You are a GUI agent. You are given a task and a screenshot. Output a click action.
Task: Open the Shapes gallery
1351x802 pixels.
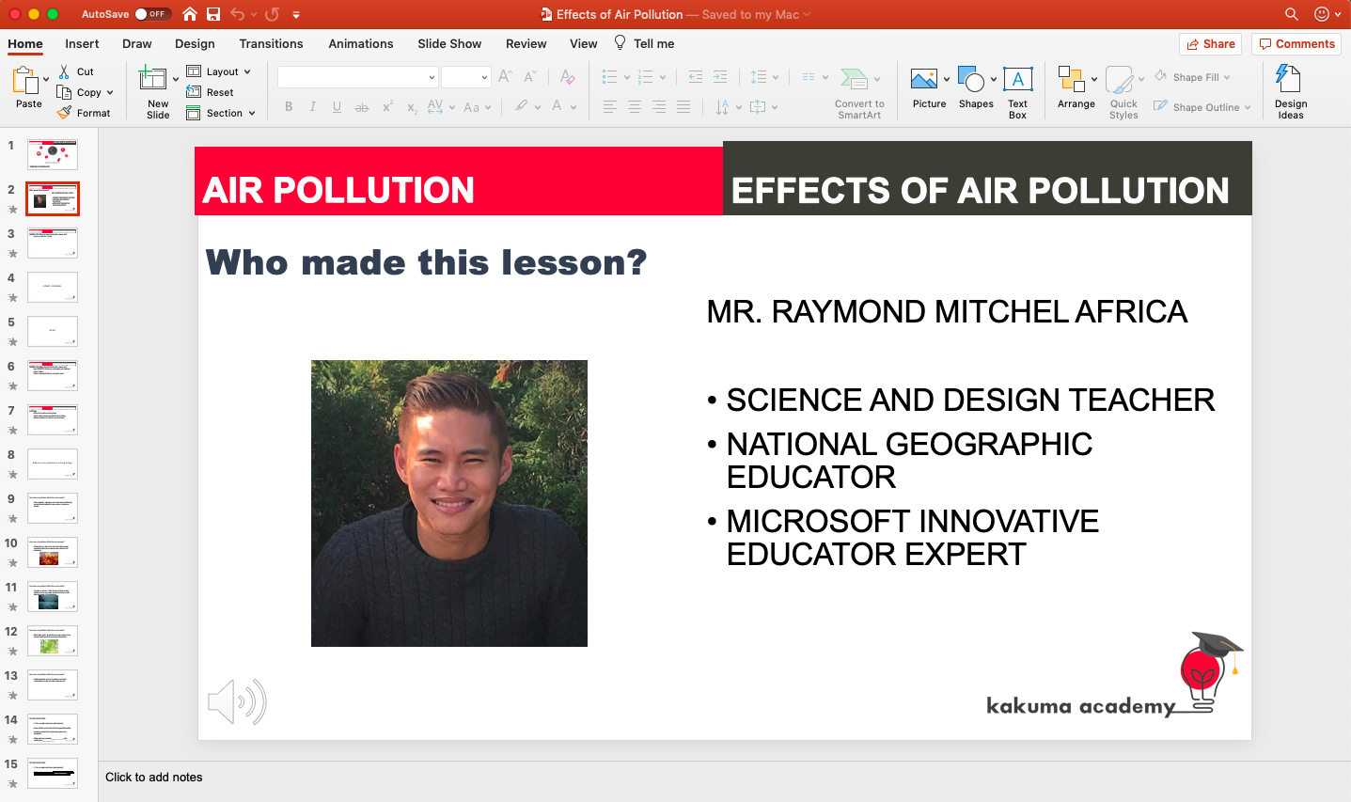971,81
